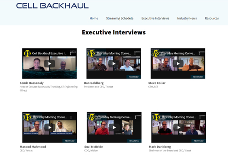228x157 pixels.
Task: Play the Semir Hassanaly interview video
Action: tap(49, 64)
